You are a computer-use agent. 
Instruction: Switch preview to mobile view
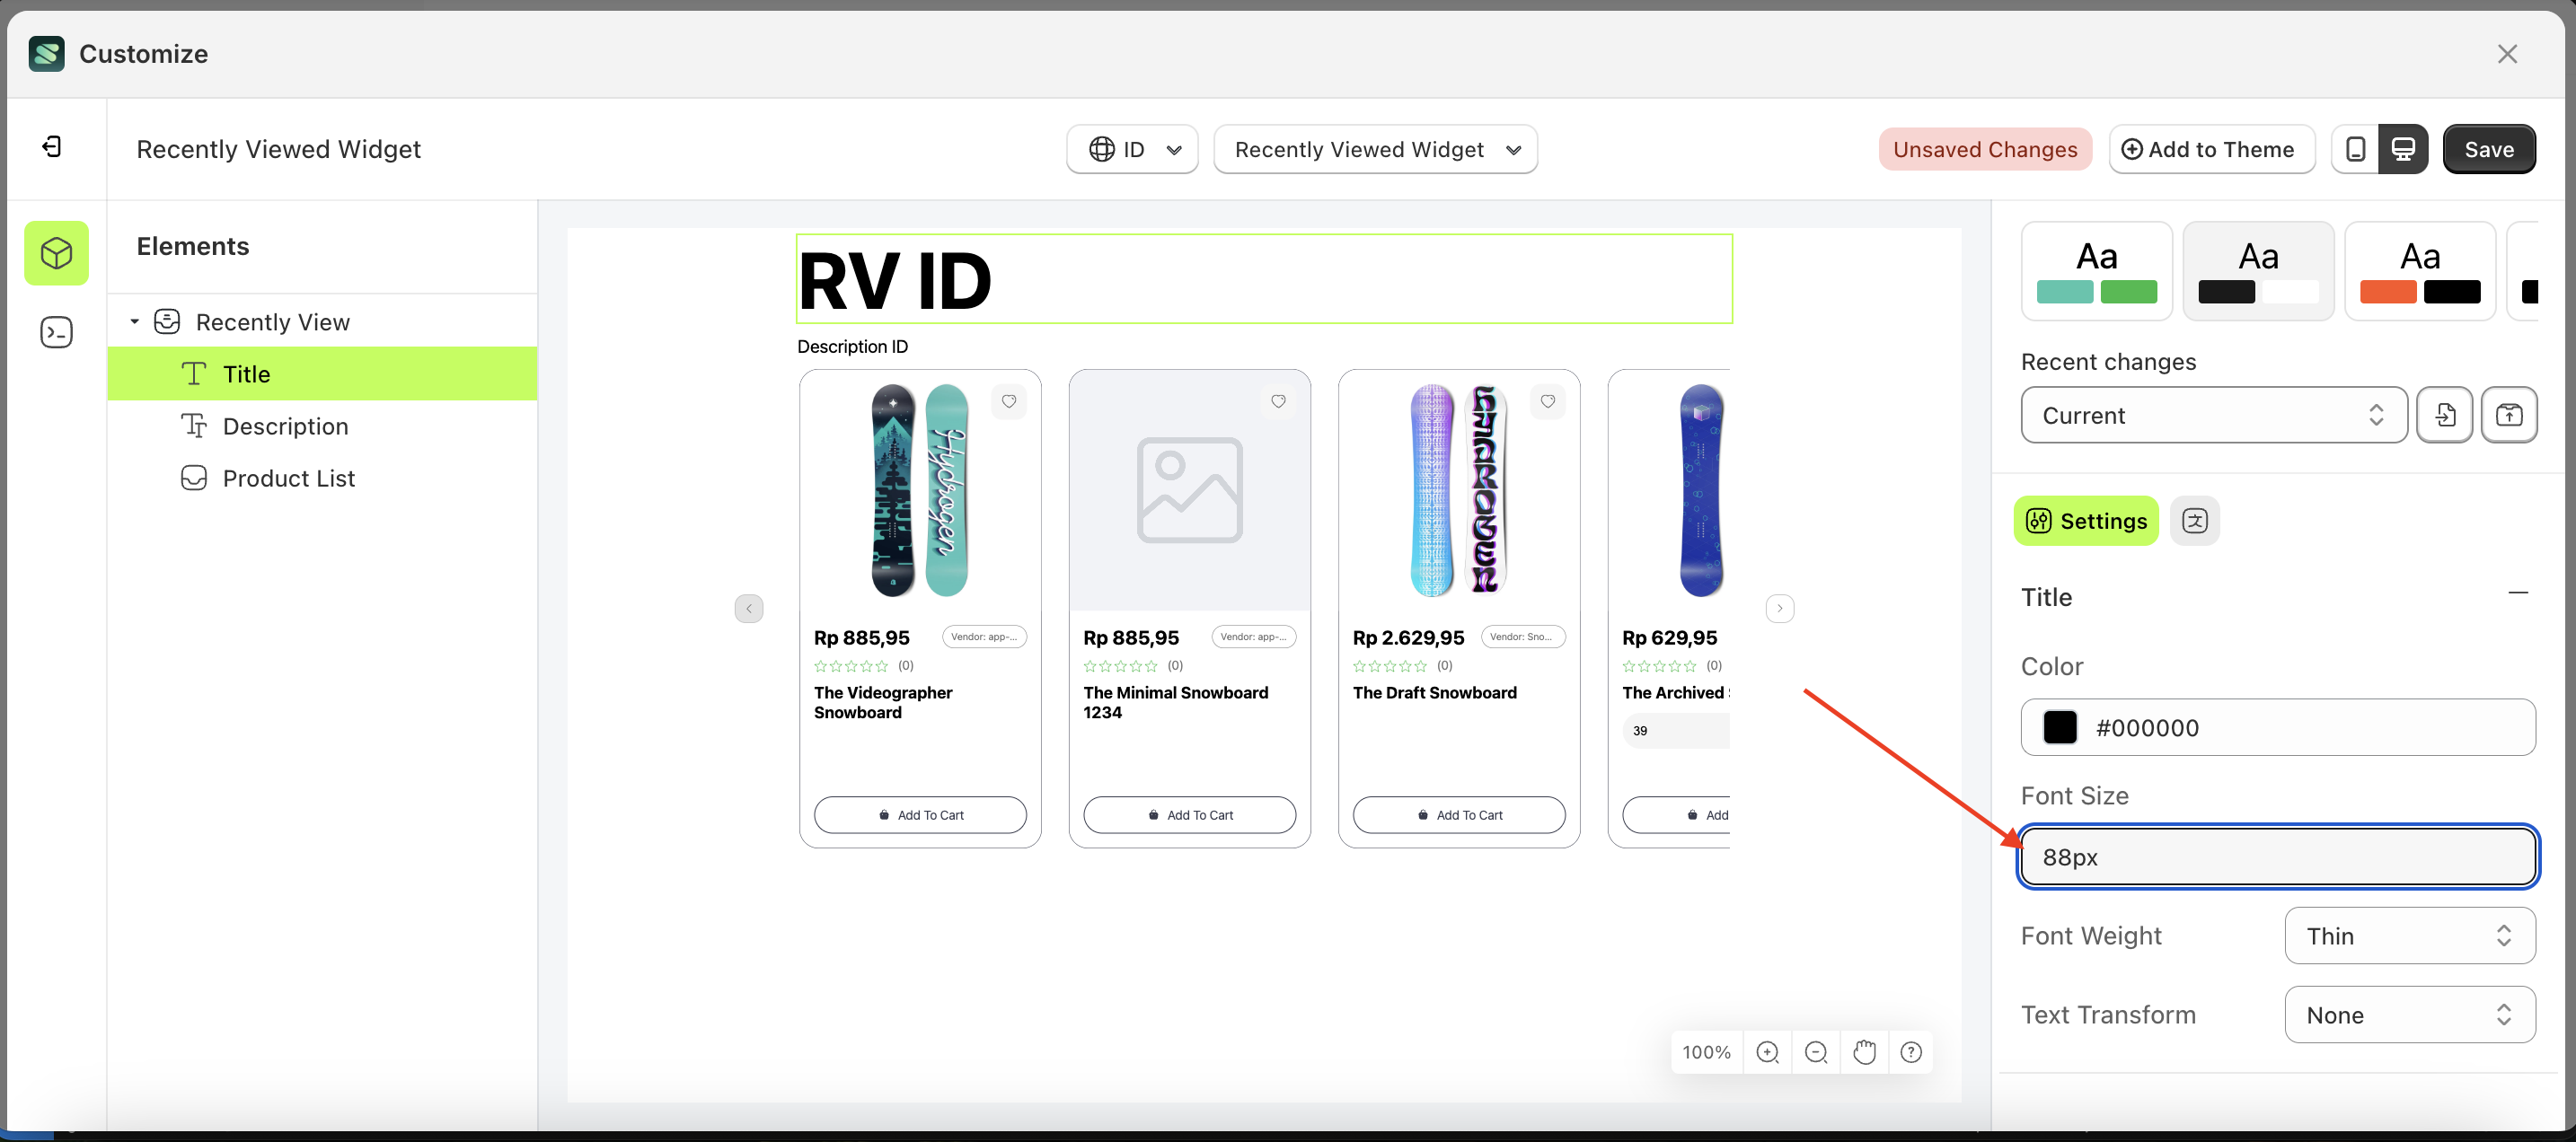click(x=2356, y=148)
